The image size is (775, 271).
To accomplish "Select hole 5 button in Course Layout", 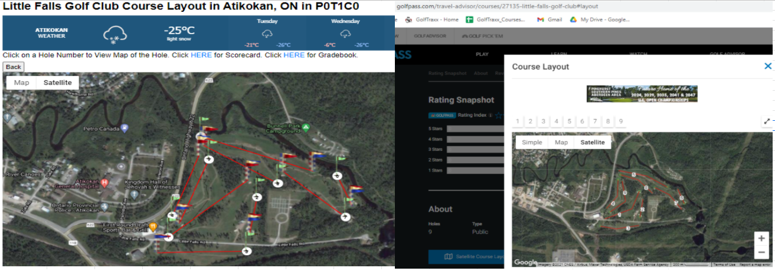I will click(x=569, y=121).
